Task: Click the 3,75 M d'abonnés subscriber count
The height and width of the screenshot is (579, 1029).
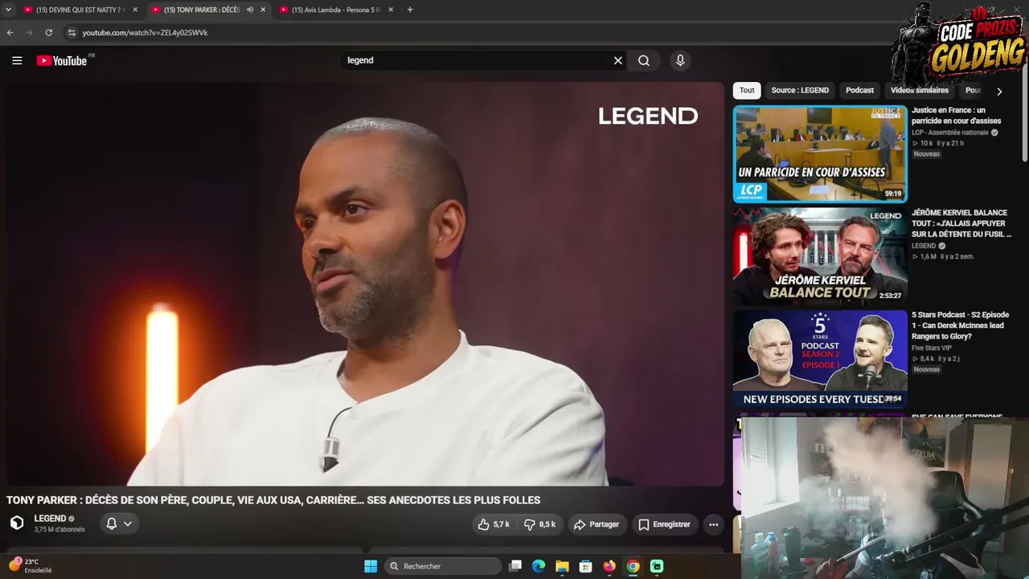Action: click(x=59, y=530)
